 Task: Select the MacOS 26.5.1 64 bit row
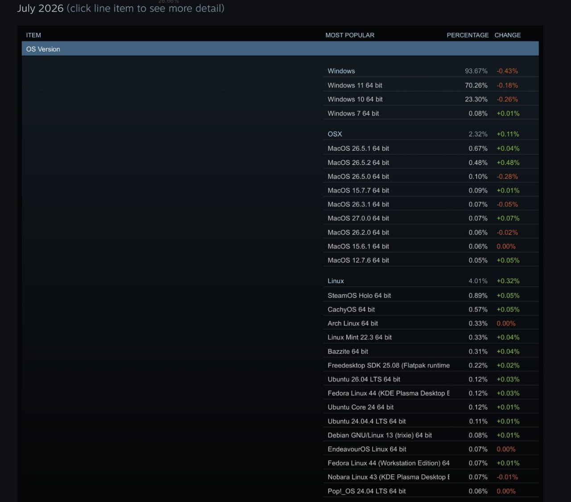431,148
